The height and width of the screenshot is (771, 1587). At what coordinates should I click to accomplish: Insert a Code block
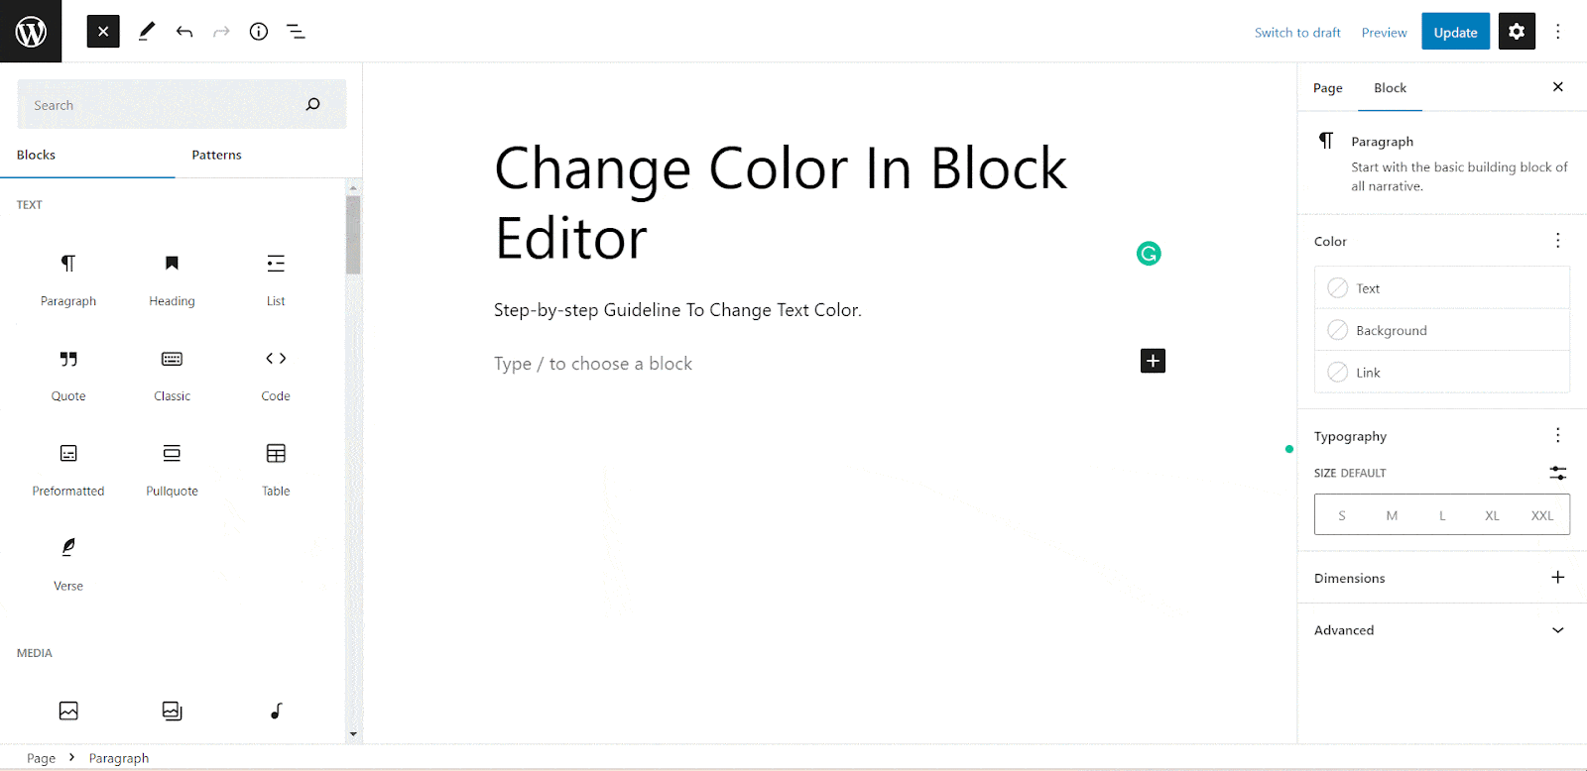(x=275, y=375)
